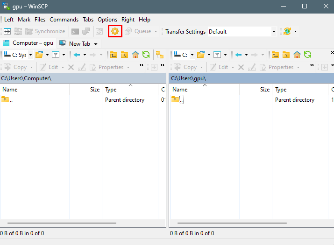Click left panel Properties button

tap(107, 67)
